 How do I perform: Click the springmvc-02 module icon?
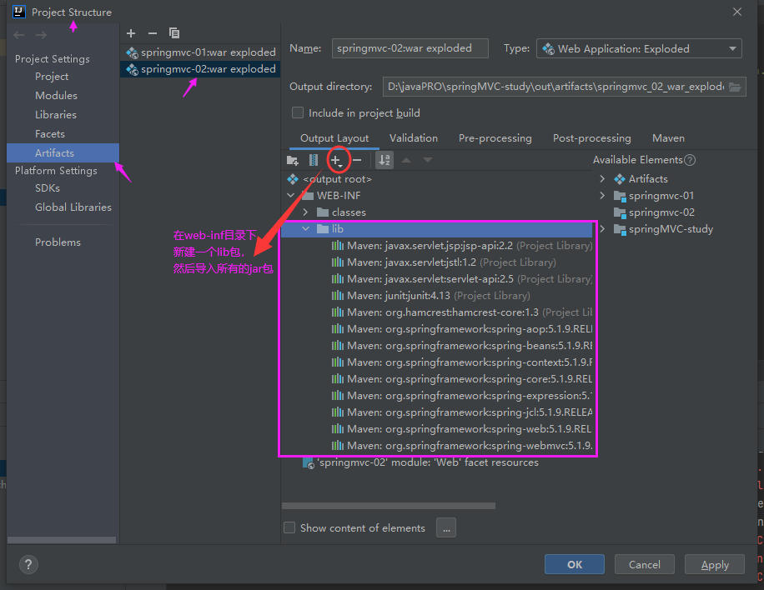click(x=619, y=212)
